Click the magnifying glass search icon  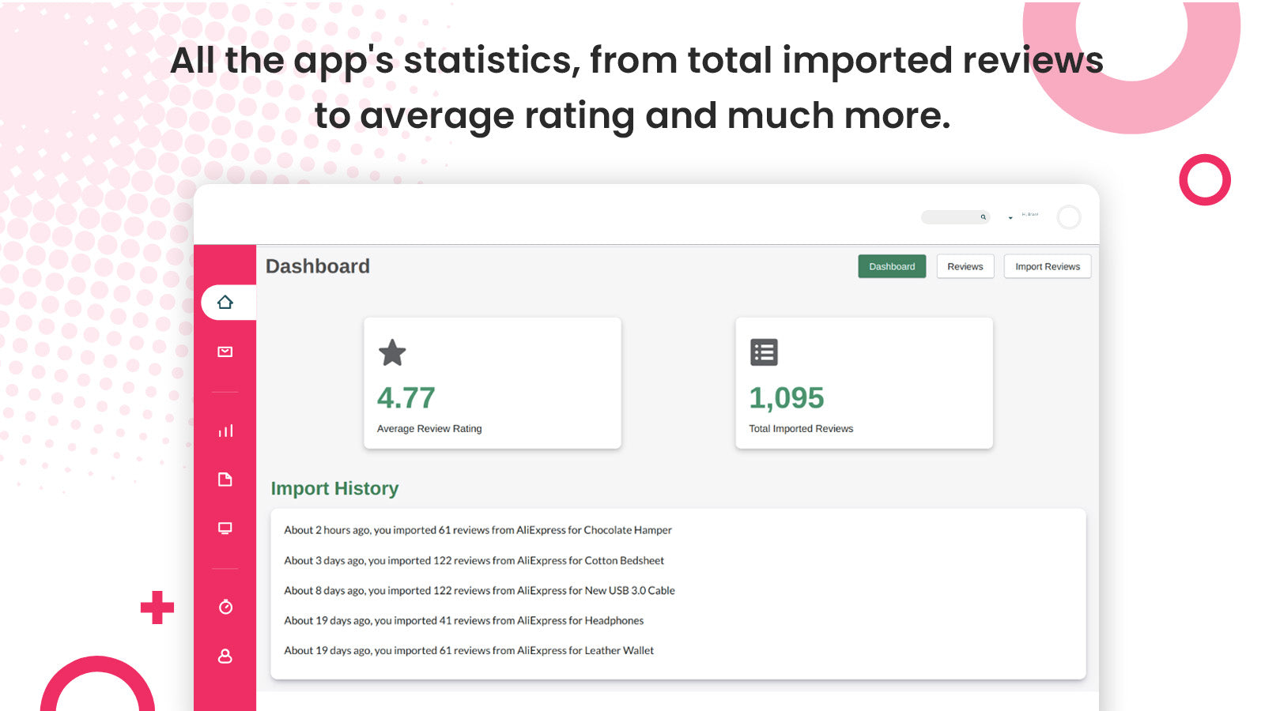[983, 217]
